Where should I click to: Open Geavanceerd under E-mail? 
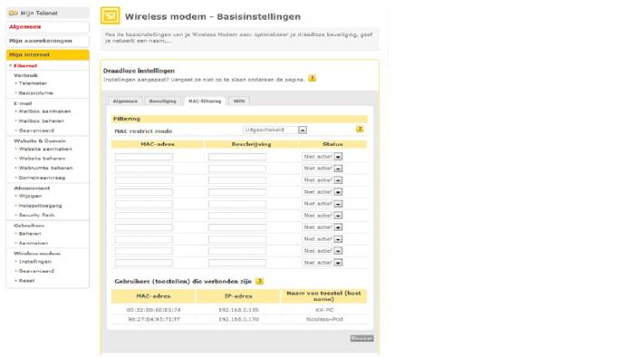tap(36, 130)
